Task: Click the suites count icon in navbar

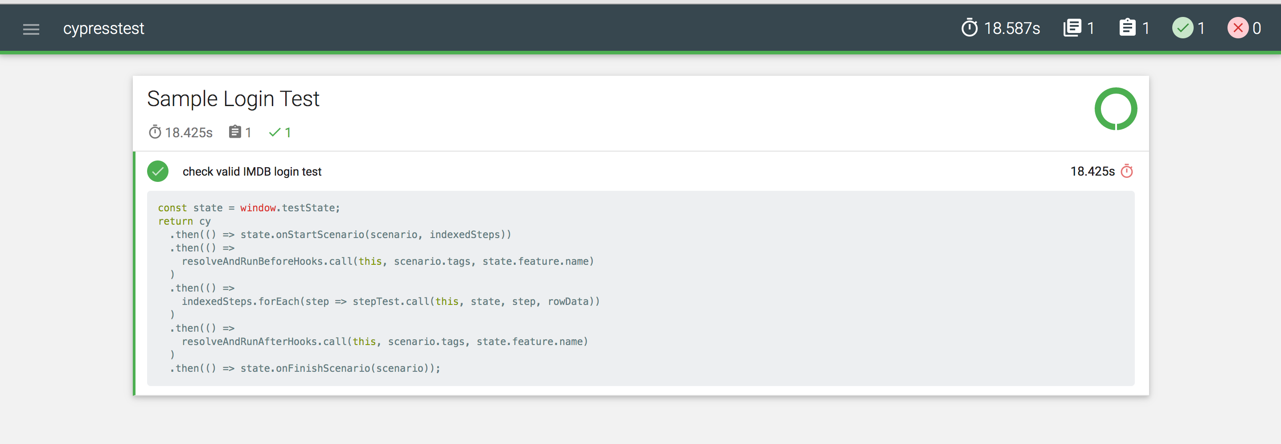Action: coord(1073,28)
